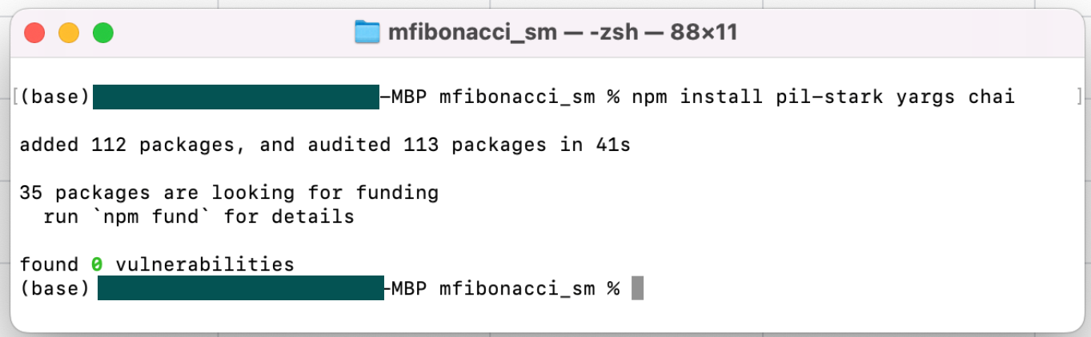Click the green 0 vulnerabilities count

tap(97, 264)
